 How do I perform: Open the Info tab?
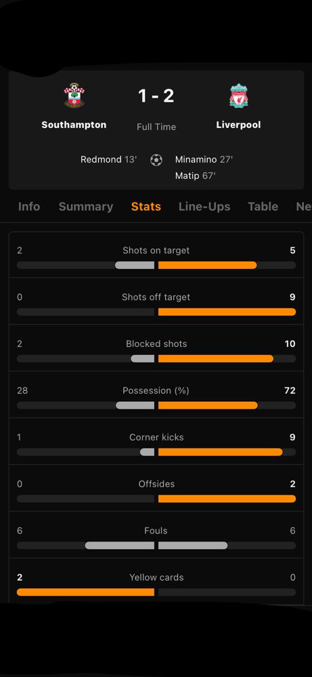[x=29, y=207]
